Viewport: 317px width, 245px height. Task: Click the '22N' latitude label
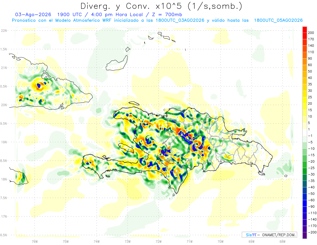[x=4, y=30]
